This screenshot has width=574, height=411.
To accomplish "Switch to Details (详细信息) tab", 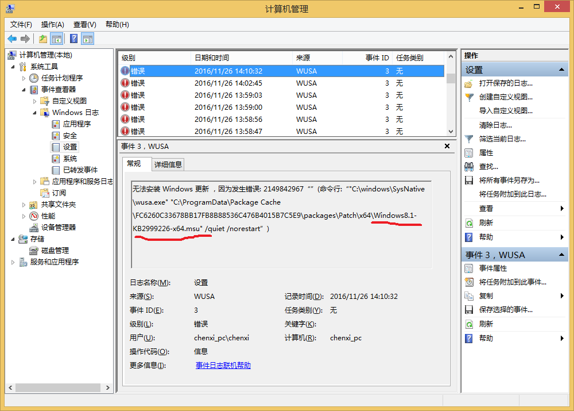I will point(168,164).
